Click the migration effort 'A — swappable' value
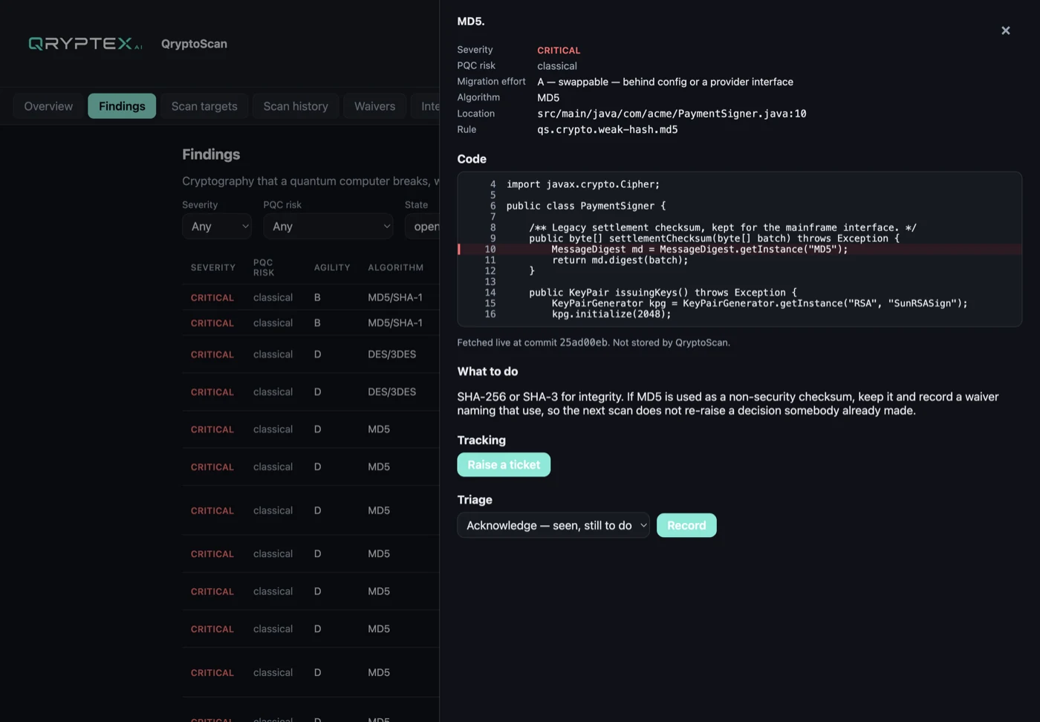1040x722 pixels. pos(665,82)
